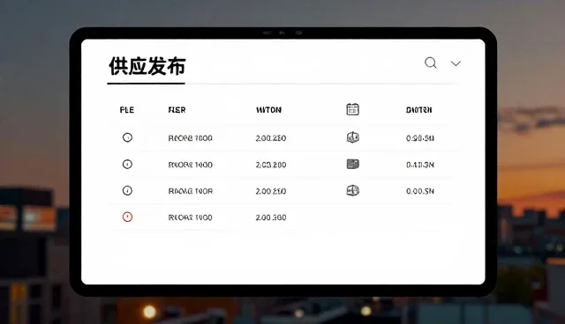
Task: Select name cell in the red-circle row
Action: pos(191,217)
